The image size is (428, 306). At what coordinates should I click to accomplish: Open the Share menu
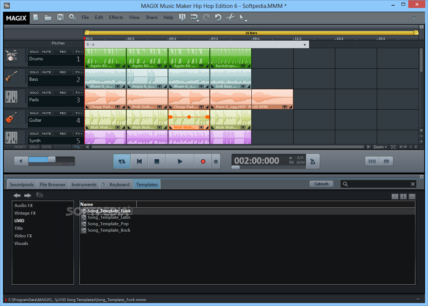152,17
